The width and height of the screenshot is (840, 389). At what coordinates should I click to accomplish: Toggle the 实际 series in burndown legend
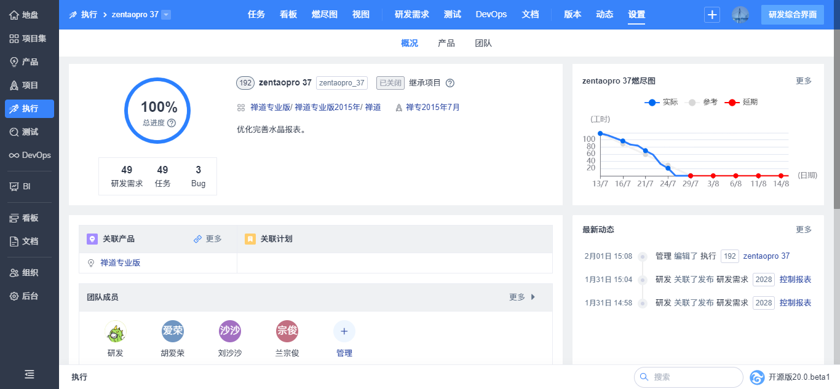click(x=661, y=102)
